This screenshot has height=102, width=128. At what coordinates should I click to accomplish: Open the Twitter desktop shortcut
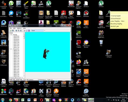[x=11, y=14]
